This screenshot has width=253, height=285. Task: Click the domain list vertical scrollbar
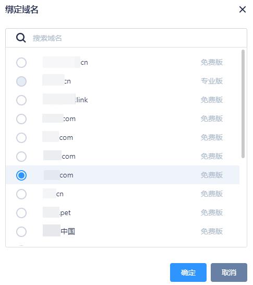pyautogui.click(x=243, y=104)
